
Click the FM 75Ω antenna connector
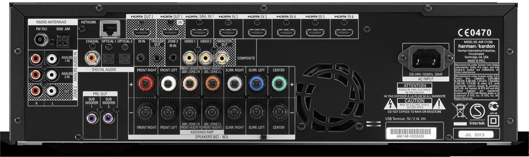(x=42, y=40)
